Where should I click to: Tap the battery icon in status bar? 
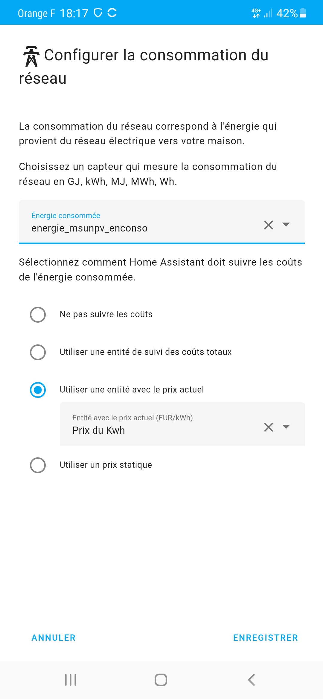pyautogui.click(x=303, y=13)
